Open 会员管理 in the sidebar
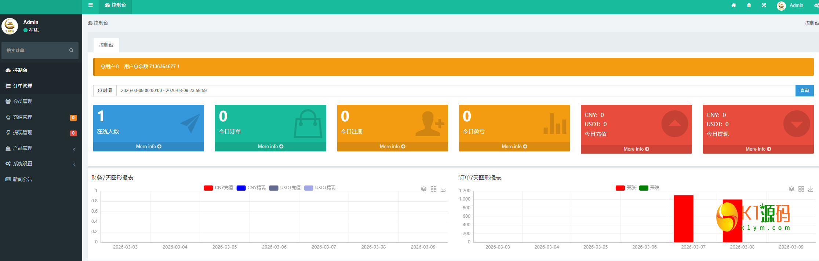The height and width of the screenshot is (261, 819). [x=41, y=101]
